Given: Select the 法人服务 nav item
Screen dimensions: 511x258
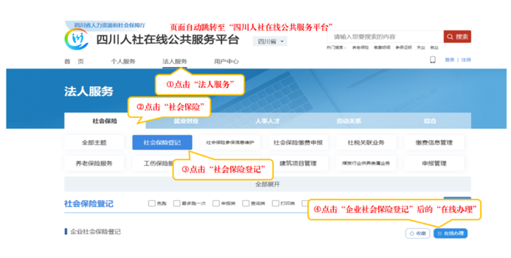Looking at the screenshot, I should [x=174, y=61].
